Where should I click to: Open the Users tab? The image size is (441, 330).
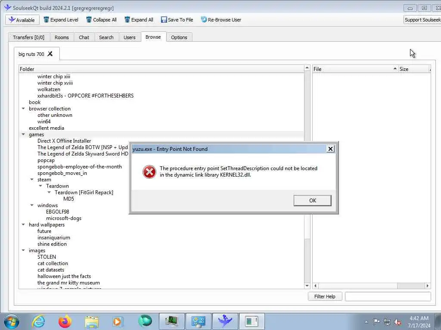pos(129,37)
